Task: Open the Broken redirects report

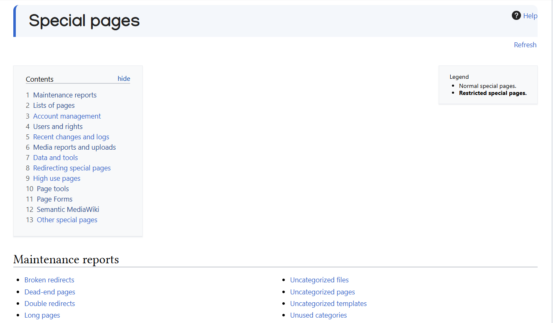Action: click(x=49, y=280)
